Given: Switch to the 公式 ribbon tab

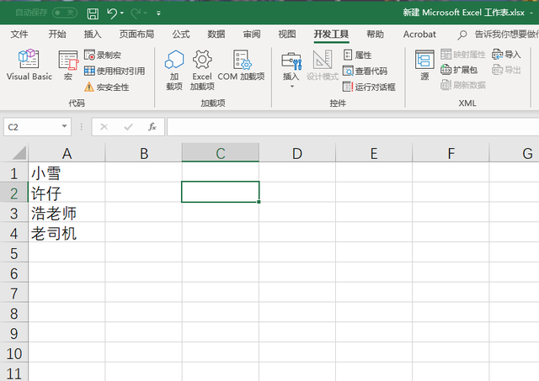Looking at the screenshot, I should tap(181, 34).
